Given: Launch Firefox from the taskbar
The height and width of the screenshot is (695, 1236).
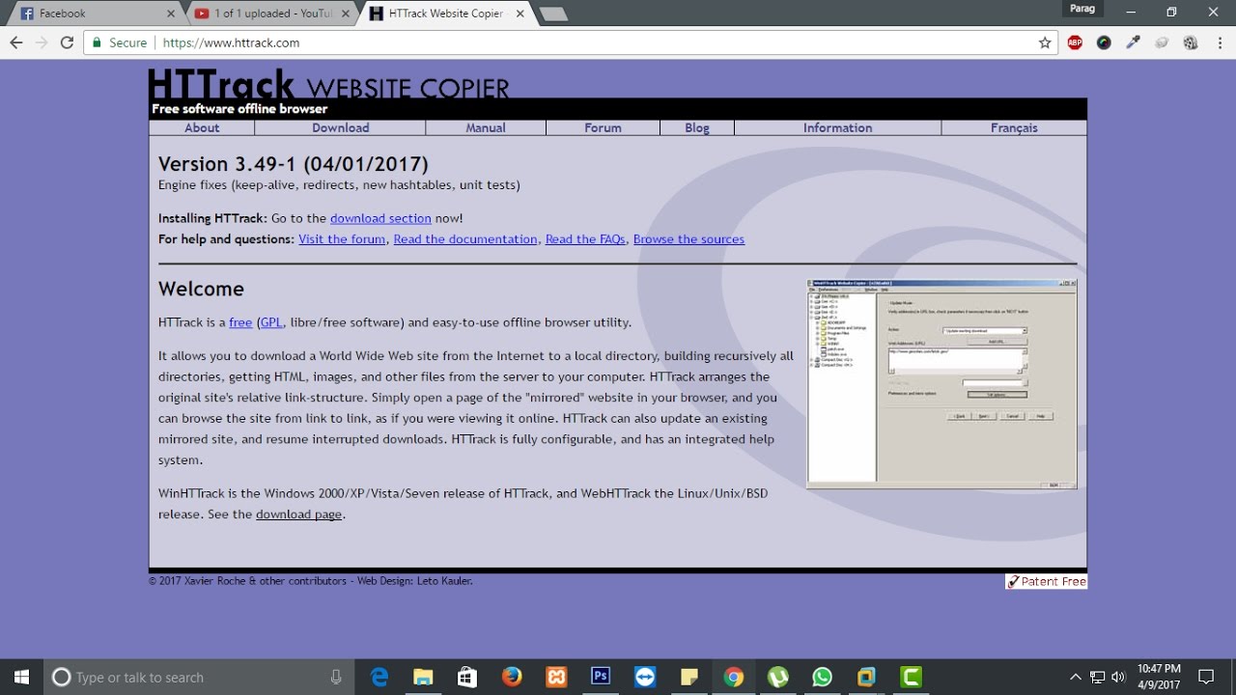Looking at the screenshot, I should [x=512, y=677].
